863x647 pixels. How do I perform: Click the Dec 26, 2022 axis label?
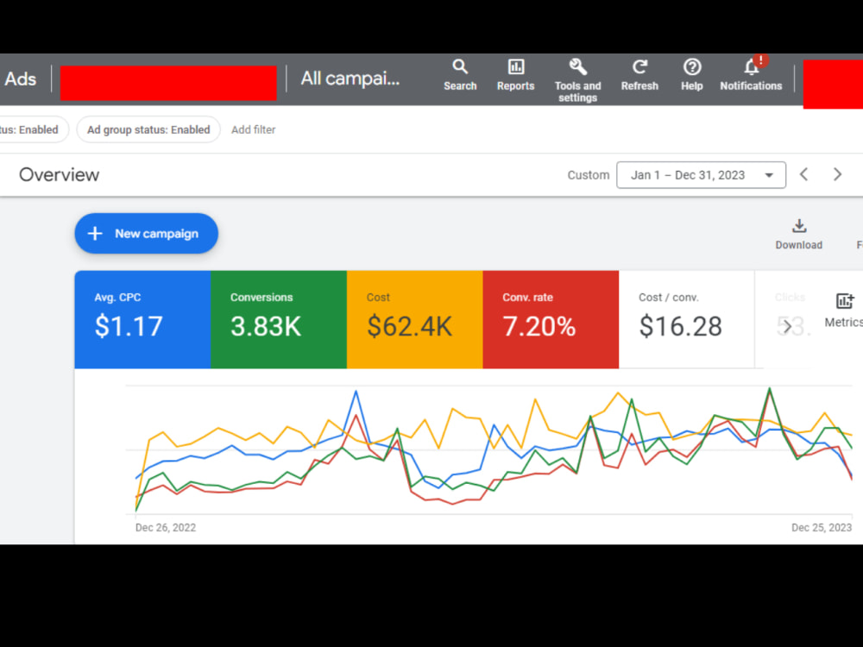[x=166, y=528]
